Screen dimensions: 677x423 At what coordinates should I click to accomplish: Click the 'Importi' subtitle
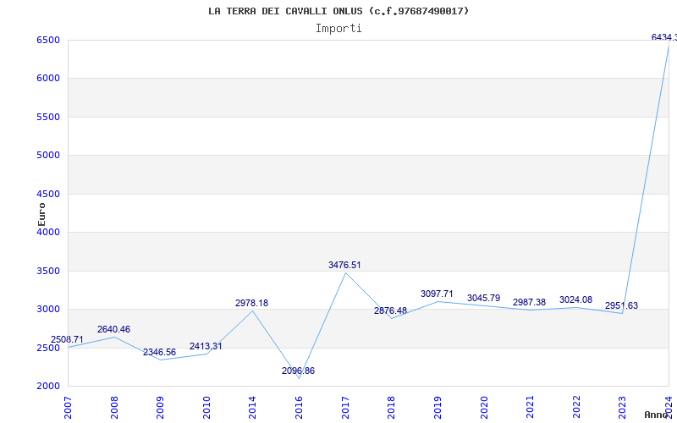coord(338,29)
